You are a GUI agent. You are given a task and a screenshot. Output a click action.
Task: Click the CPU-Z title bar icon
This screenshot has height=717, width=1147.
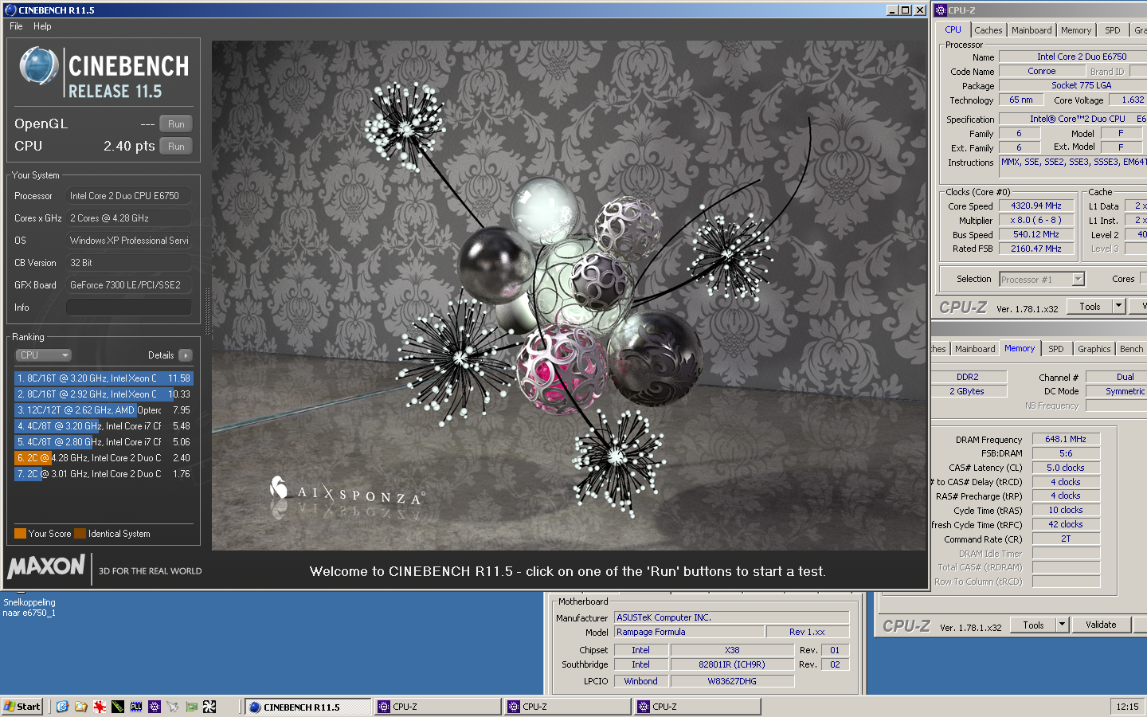click(x=940, y=10)
